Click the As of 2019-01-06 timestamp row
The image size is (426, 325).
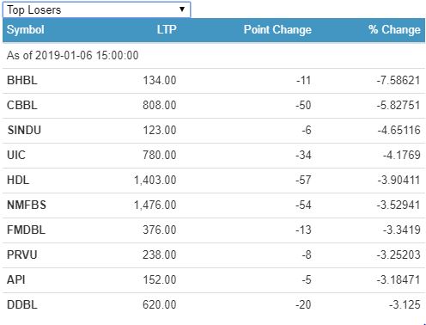[214, 55]
